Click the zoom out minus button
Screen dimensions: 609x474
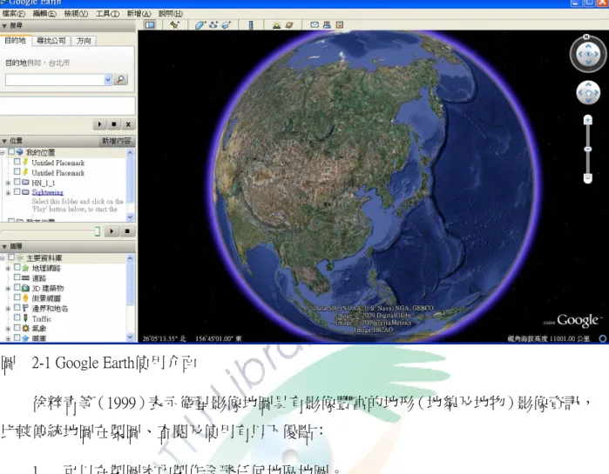[x=588, y=178]
